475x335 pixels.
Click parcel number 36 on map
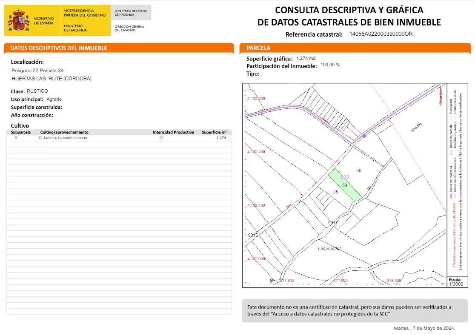coord(359,170)
